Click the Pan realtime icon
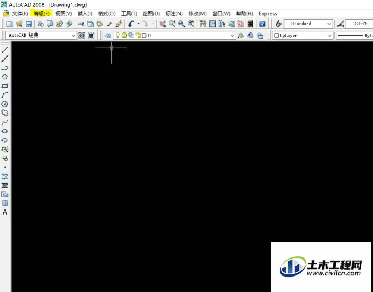This screenshot has width=373, height=292. click(163, 24)
